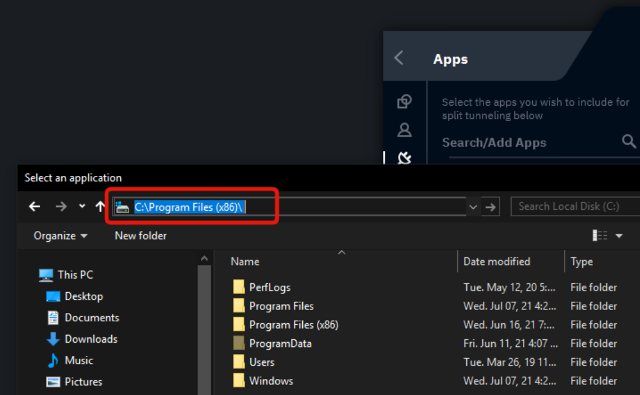Open the General overlapping-shapes sidebar icon
Viewport: 640px width, 395px height.
click(x=404, y=102)
